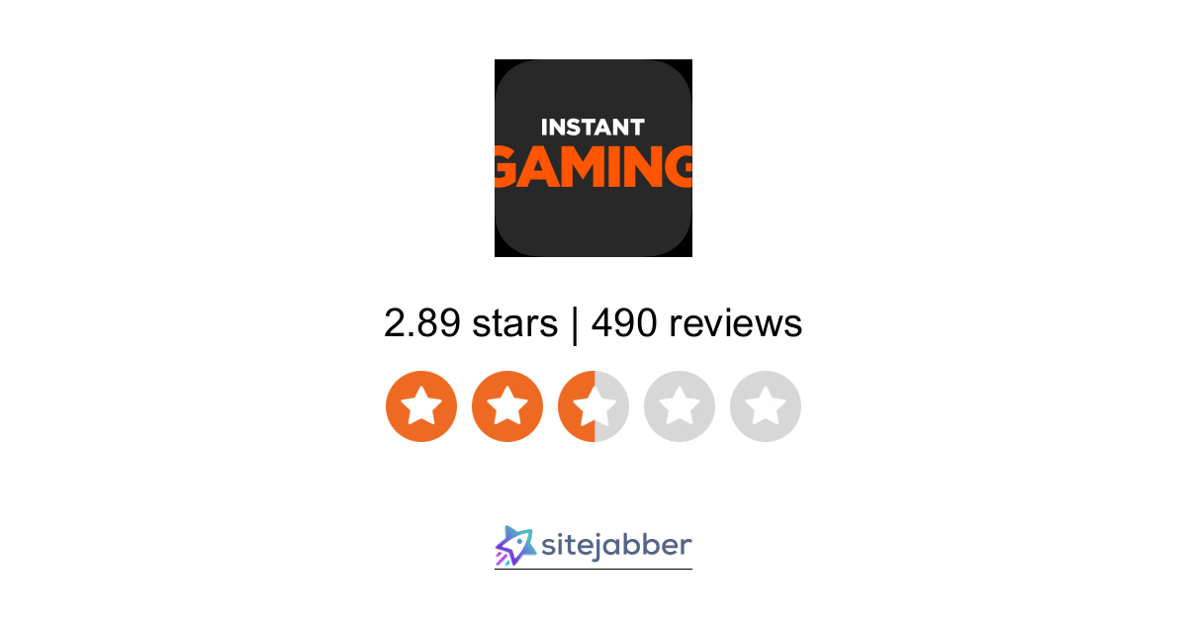Screen dimensions: 1187x623
Task: Click the 2.89 rating number
Action: pyautogui.click(x=422, y=323)
